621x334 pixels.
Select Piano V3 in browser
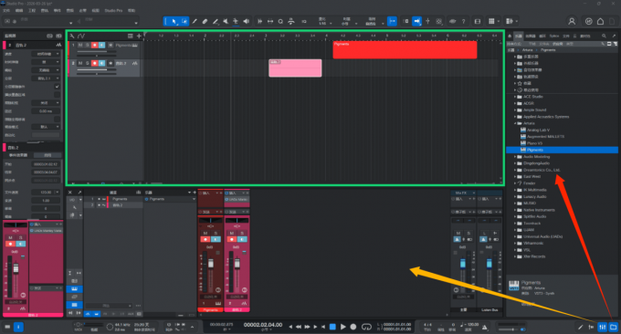(x=534, y=143)
